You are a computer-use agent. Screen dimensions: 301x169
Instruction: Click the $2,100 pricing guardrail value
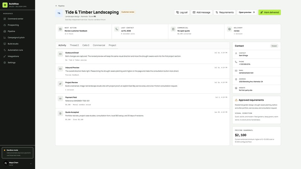(241, 135)
